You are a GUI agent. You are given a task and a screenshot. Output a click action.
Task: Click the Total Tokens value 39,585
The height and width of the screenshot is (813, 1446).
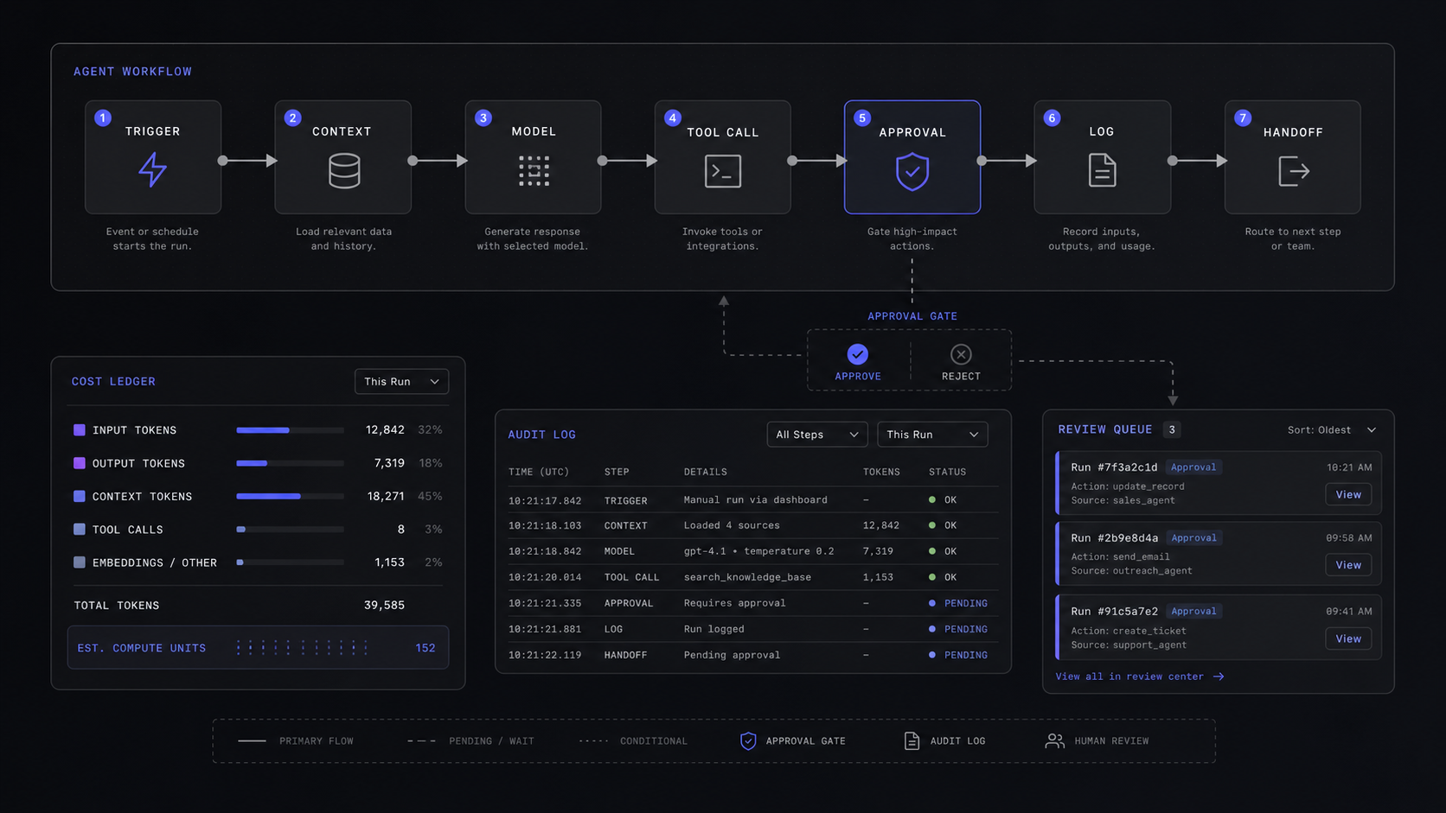pos(384,606)
